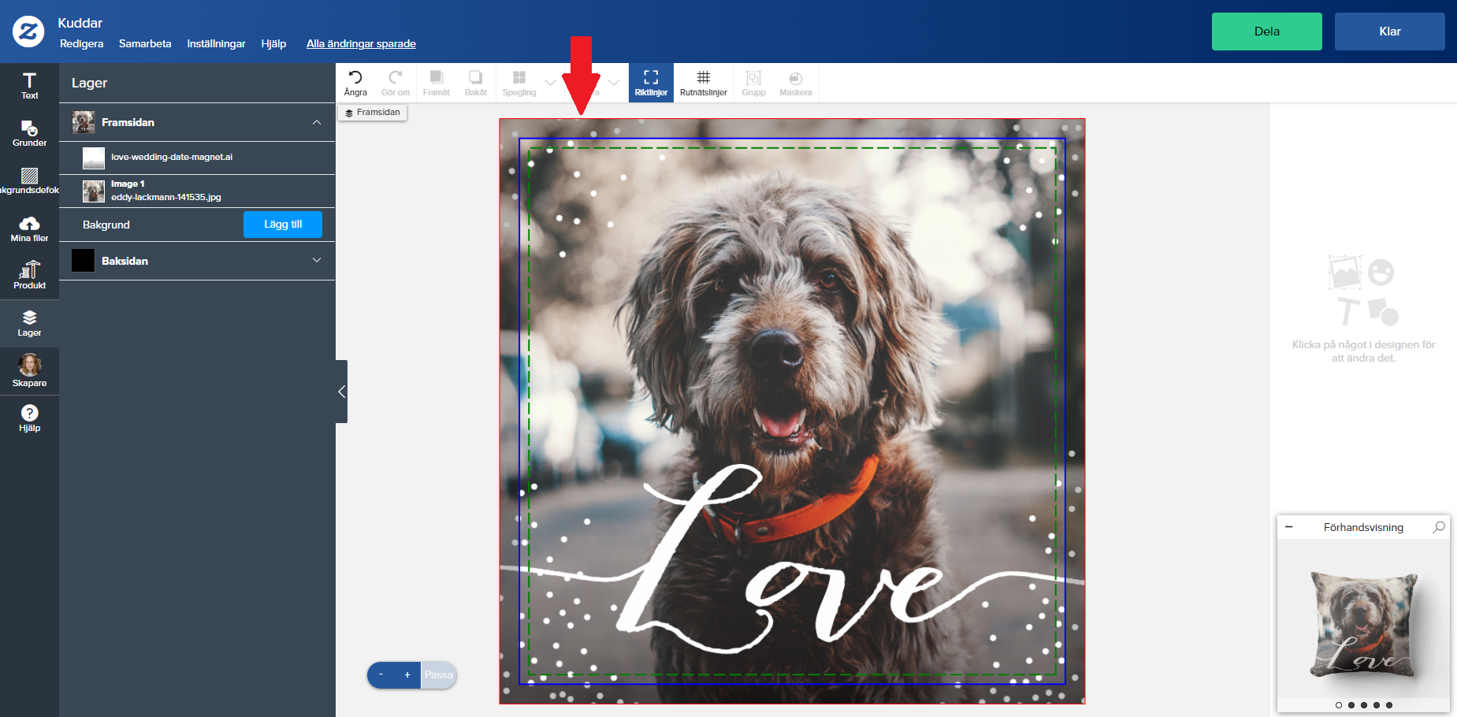Screen dimensions: 1457x717
Task: Open the Skapare creator profile
Action: [x=29, y=370]
